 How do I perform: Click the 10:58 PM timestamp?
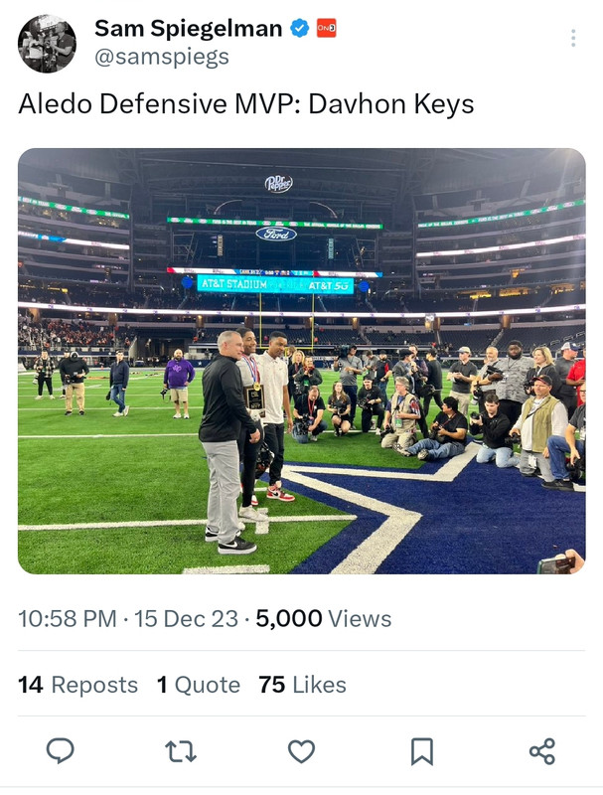click(67, 618)
